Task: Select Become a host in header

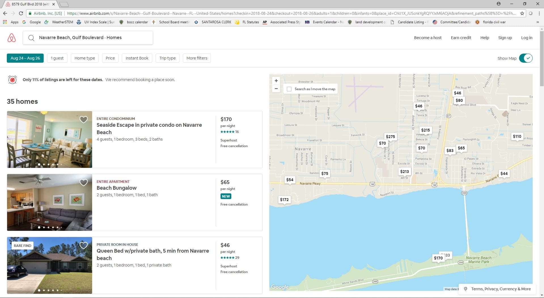Action: click(x=427, y=38)
